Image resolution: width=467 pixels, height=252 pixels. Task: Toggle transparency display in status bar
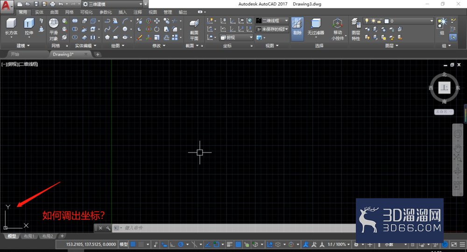[238, 245]
